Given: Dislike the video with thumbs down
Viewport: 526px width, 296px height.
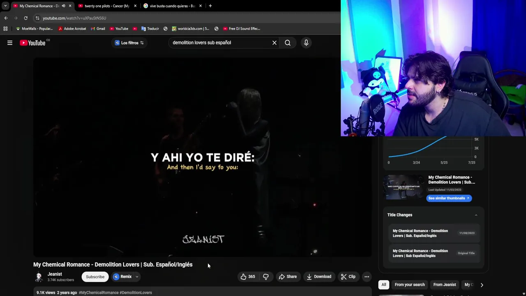Looking at the screenshot, I should coord(266,277).
